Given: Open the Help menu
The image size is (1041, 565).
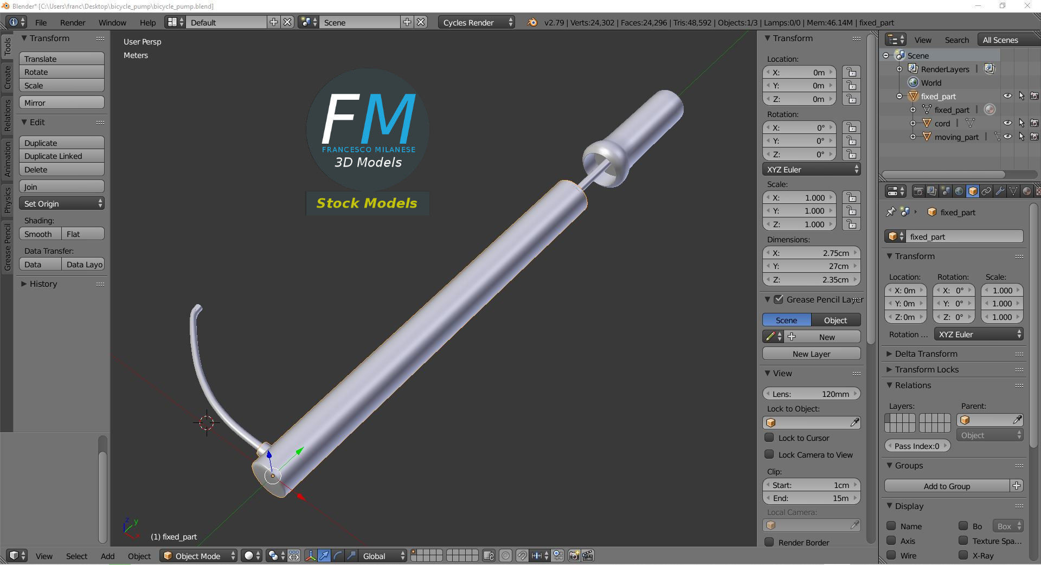Looking at the screenshot, I should click(x=147, y=22).
